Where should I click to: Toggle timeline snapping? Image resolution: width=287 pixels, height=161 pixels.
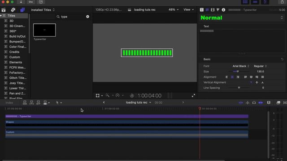(261, 103)
